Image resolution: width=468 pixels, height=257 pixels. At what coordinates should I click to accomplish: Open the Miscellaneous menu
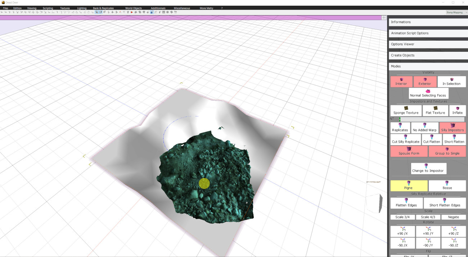click(x=182, y=8)
